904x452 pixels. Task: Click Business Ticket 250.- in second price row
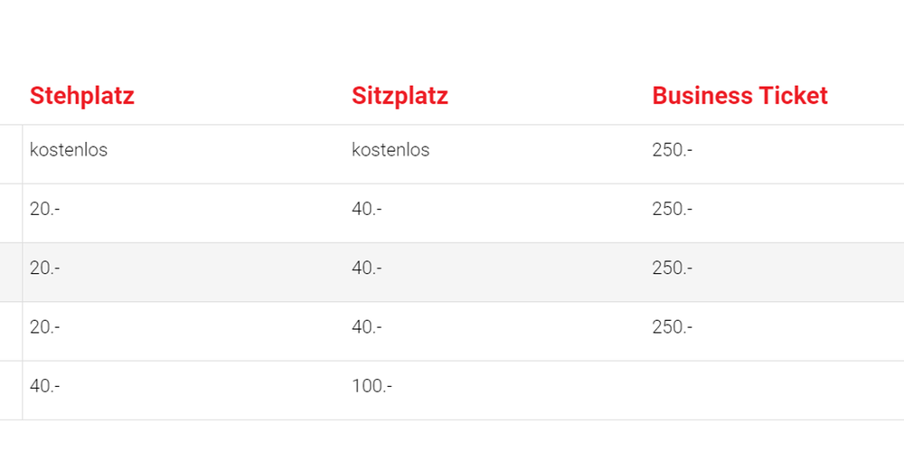click(x=672, y=209)
